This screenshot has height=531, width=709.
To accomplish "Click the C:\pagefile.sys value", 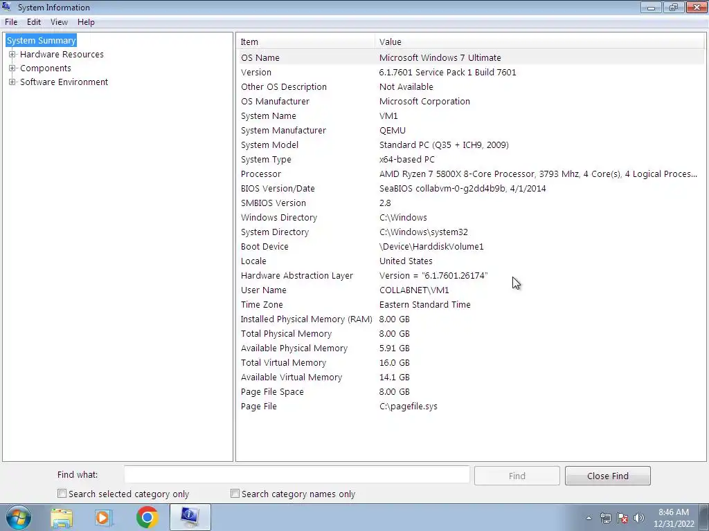I will click(x=409, y=407).
